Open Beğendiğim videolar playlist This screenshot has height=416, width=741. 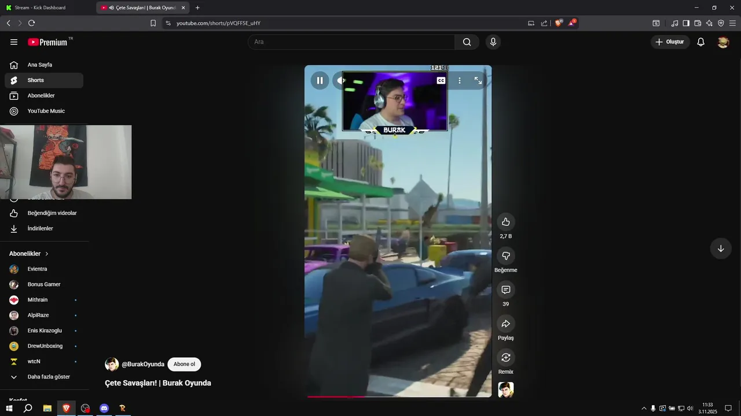(x=44, y=213)
